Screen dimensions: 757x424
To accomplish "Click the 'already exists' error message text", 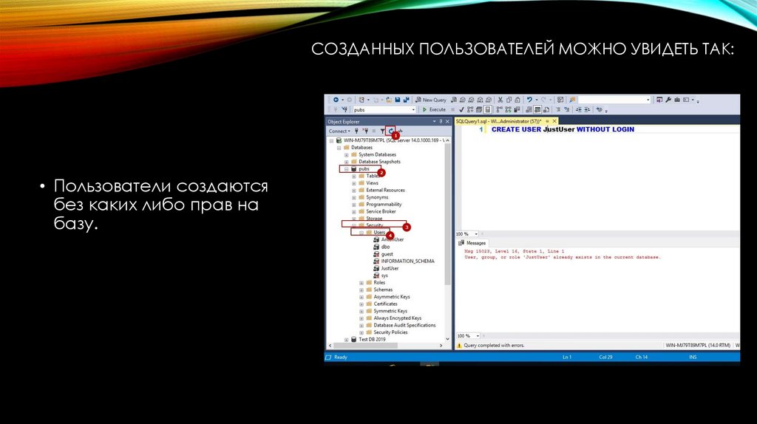I will [x=562, y=257].
